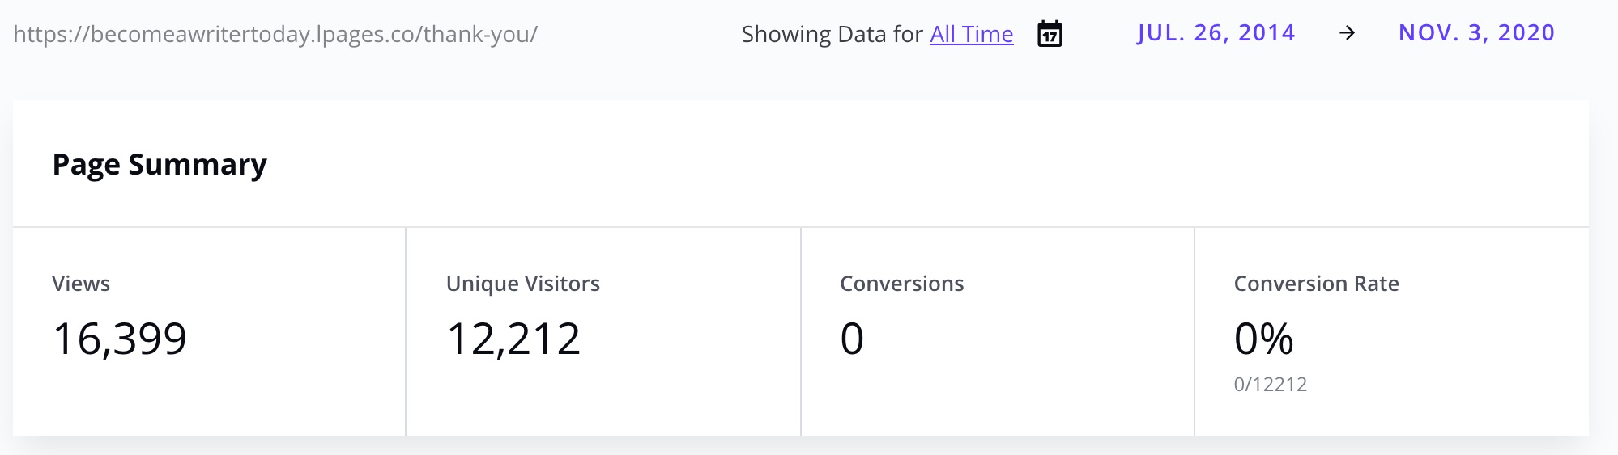Click the Showing Data for text
The image size is (1618, 455).
coord(832,34)
